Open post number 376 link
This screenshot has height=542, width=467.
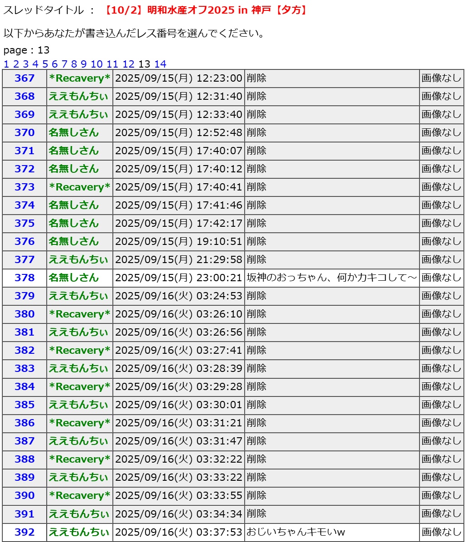click(24, 241)
